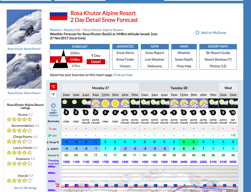Open Snow Finder under Advanced
251x192 pixels.
pos(125,59)
